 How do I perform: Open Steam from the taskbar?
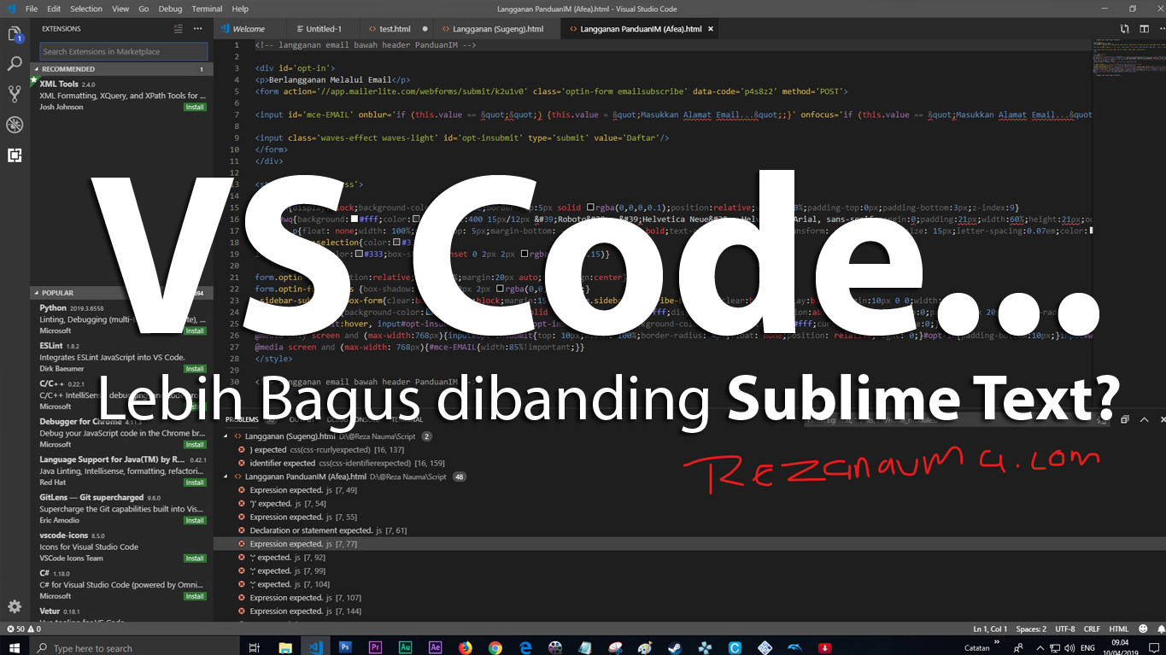click(x=675, y=647)
